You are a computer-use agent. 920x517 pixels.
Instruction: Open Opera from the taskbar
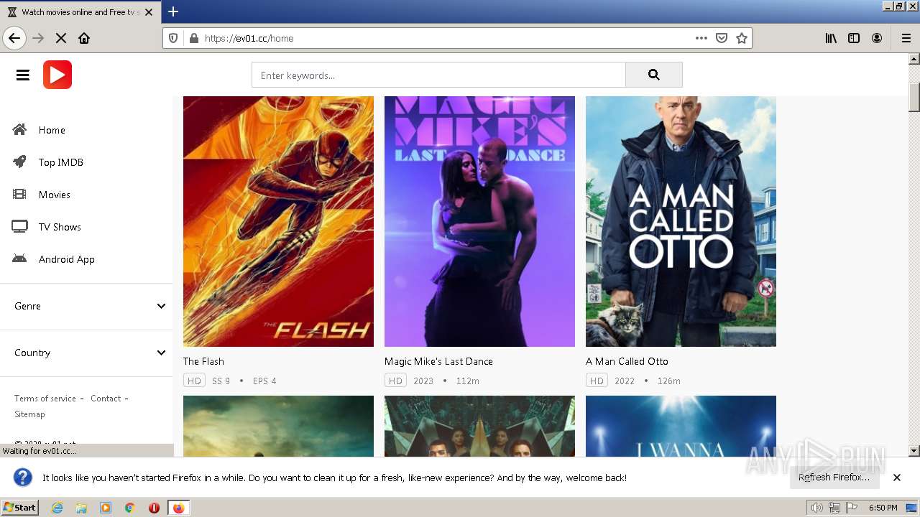(154, 508)
